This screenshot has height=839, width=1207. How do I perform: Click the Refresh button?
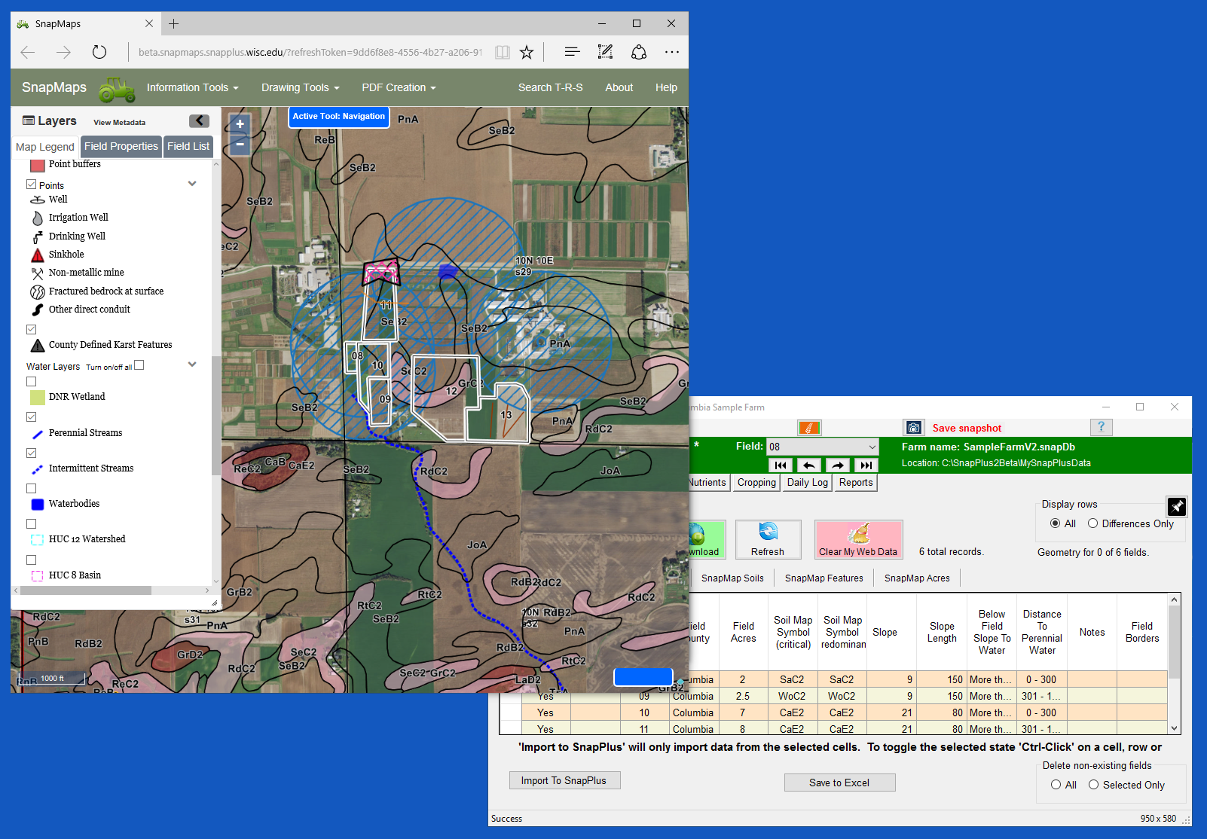click(x=768, y=539)
